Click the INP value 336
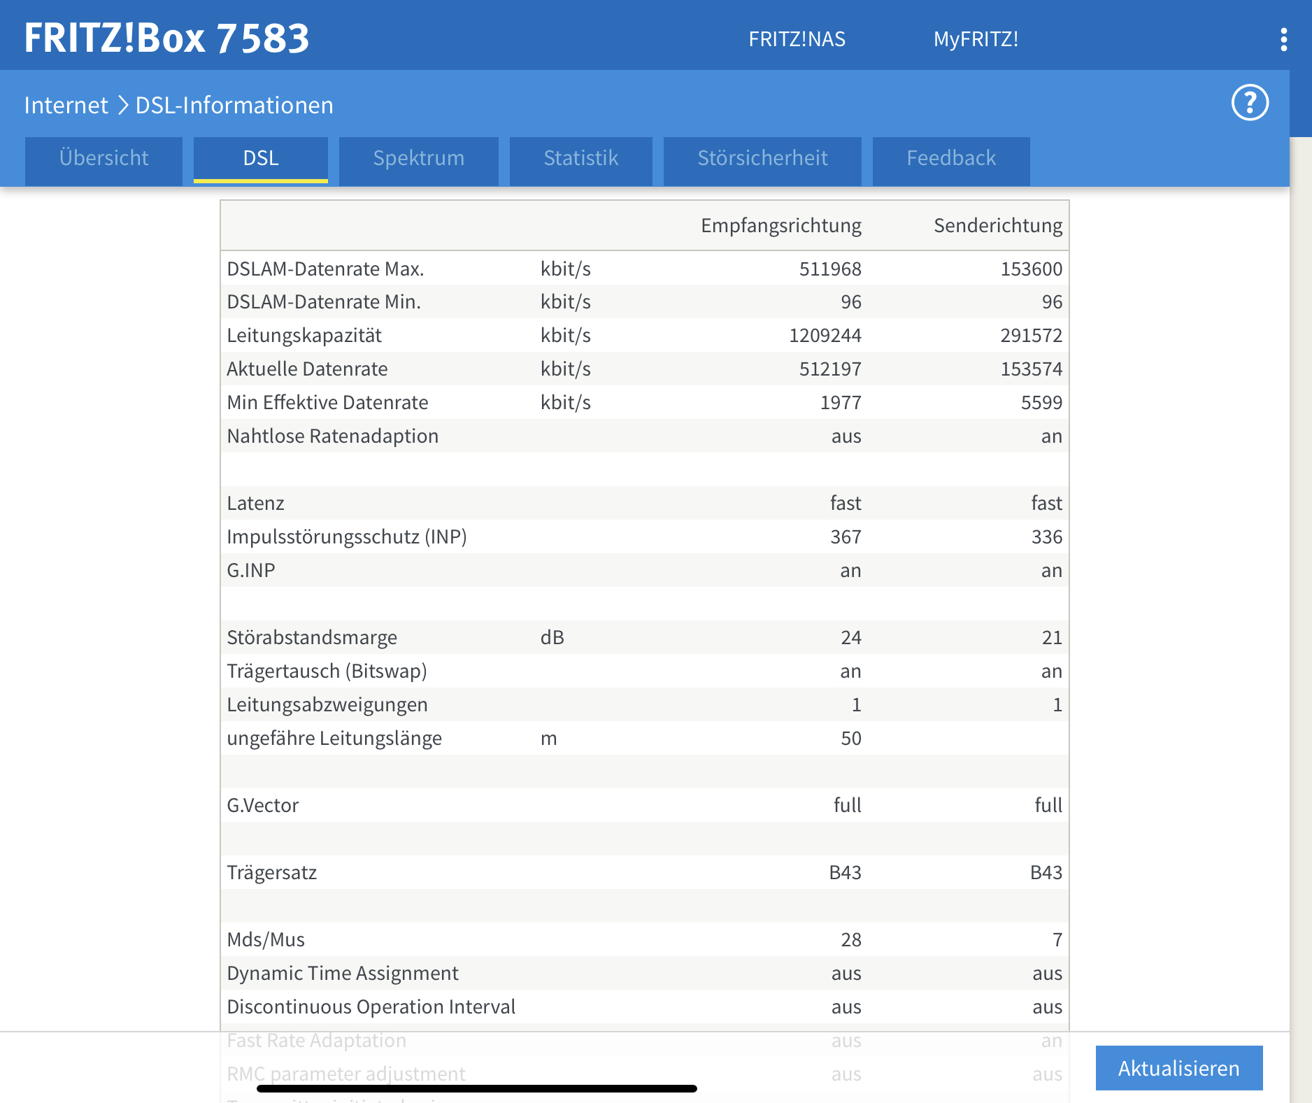 click(x=1047, y=536)
